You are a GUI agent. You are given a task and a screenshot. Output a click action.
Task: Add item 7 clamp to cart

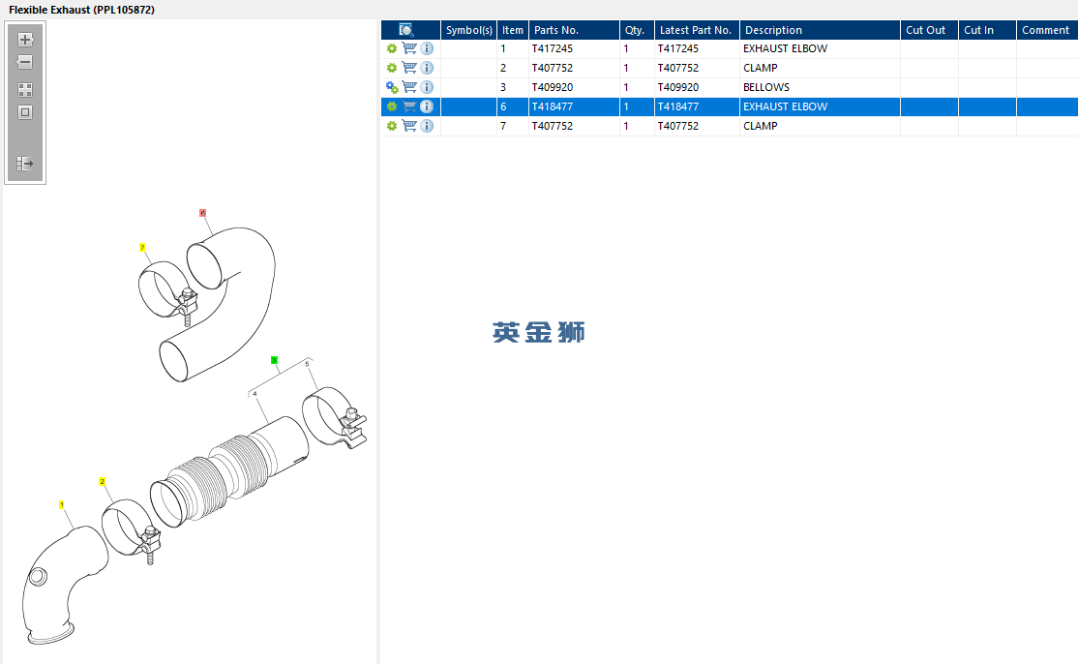click(409, 126)
